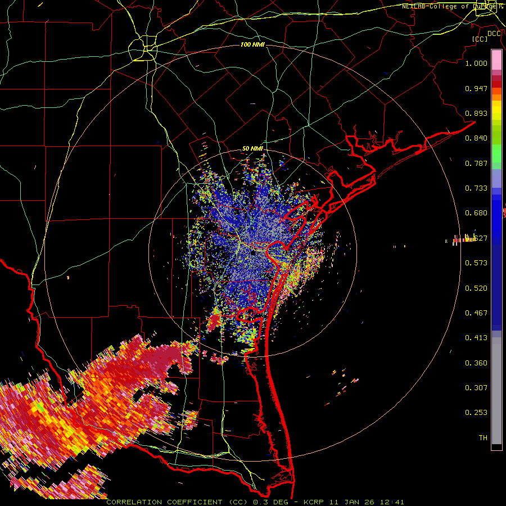
Task: Select the 0.947 legend value
Action: 476,88
